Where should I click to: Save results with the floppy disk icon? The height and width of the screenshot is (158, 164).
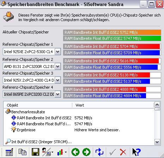(x=35, y=152)
